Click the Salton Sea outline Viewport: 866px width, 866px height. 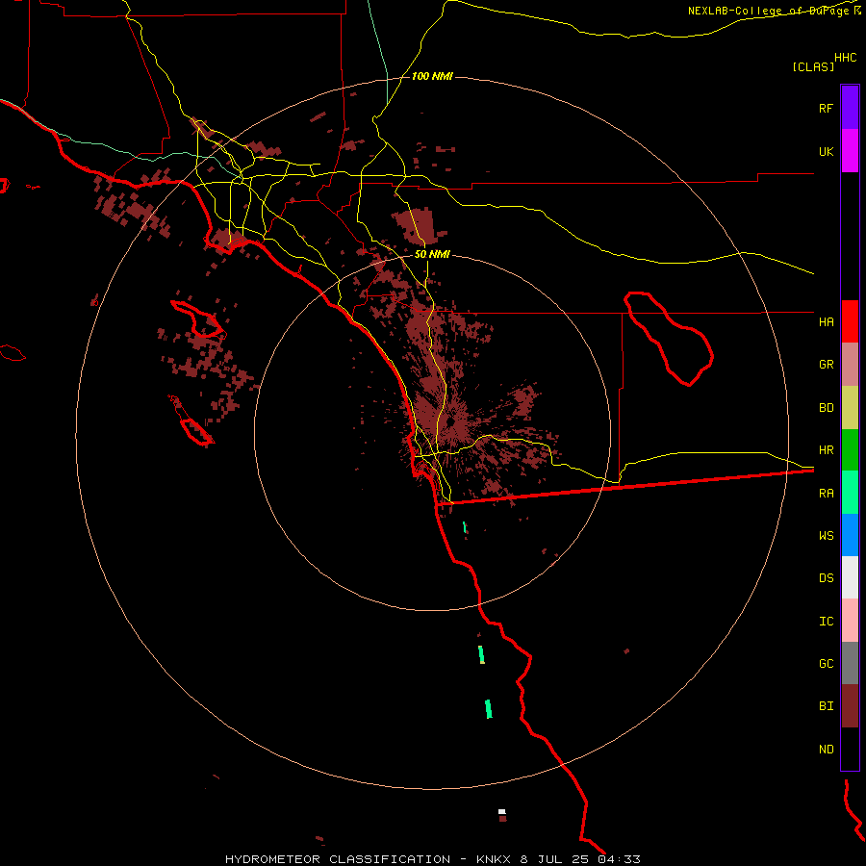[x=669, y=339]
